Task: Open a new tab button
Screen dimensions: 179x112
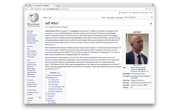Action: pyautogui.click(x=58, y=6)
